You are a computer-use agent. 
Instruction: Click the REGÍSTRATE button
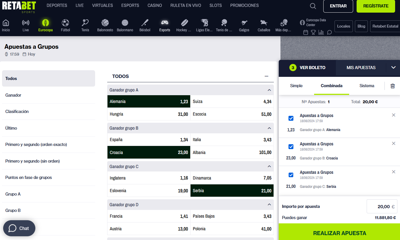coord(376,6)
